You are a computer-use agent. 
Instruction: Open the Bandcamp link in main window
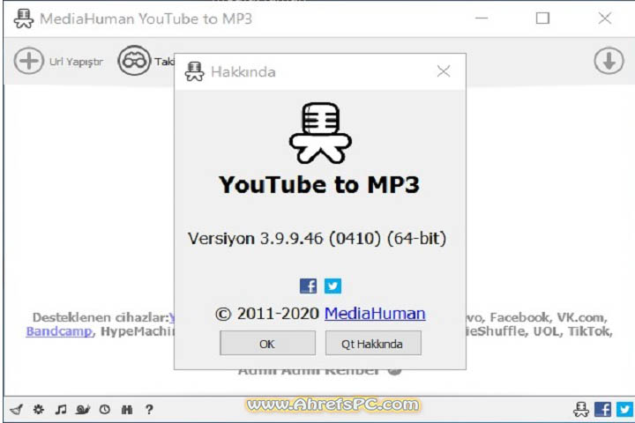tap(60, 331)
